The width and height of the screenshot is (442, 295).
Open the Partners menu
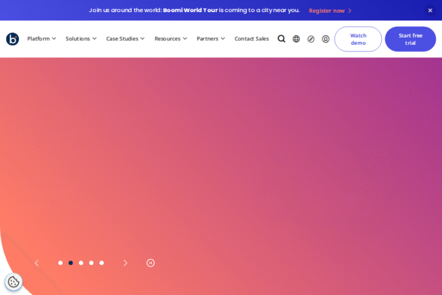pyautogui.click(x=211, y=39)
